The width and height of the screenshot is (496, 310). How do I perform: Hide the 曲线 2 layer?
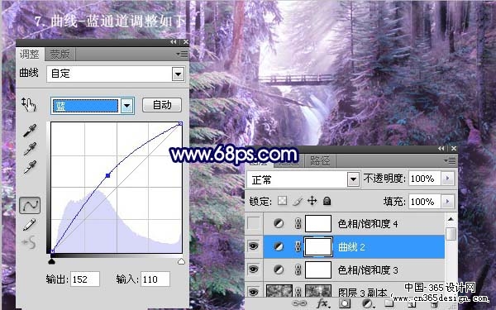[254, 246]
